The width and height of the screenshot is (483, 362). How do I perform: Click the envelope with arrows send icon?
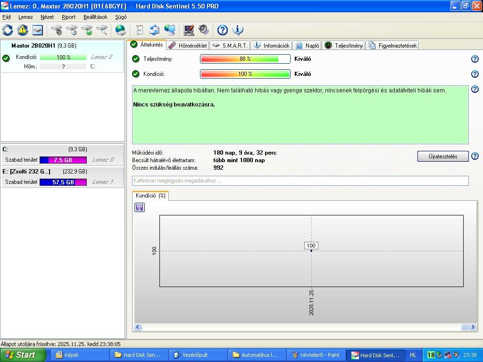154,30
